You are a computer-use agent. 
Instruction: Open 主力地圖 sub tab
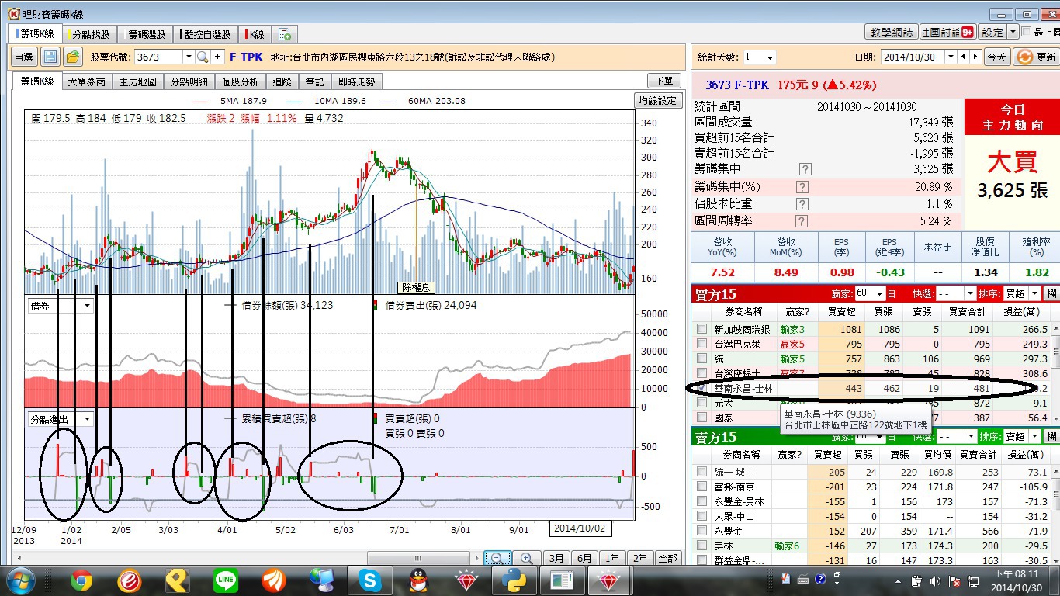click(x=137, y=81)
